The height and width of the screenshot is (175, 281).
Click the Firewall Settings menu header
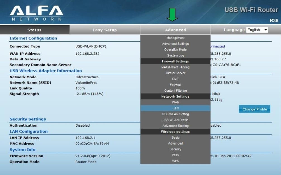pyautogui.click(x=175, y=61)
